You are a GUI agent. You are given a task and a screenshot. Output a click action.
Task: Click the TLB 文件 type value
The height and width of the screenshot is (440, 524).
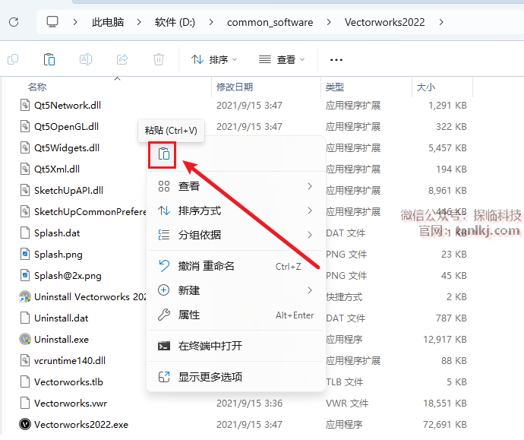point(345,381)
